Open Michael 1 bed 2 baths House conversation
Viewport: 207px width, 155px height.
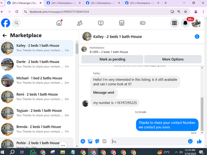coord(37,81)
